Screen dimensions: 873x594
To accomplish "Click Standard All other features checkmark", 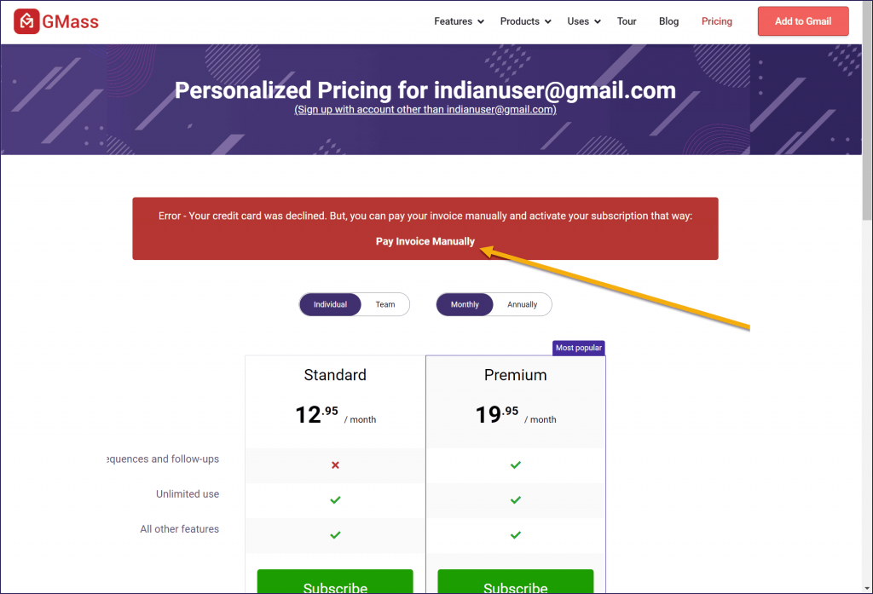I will 335,535.
